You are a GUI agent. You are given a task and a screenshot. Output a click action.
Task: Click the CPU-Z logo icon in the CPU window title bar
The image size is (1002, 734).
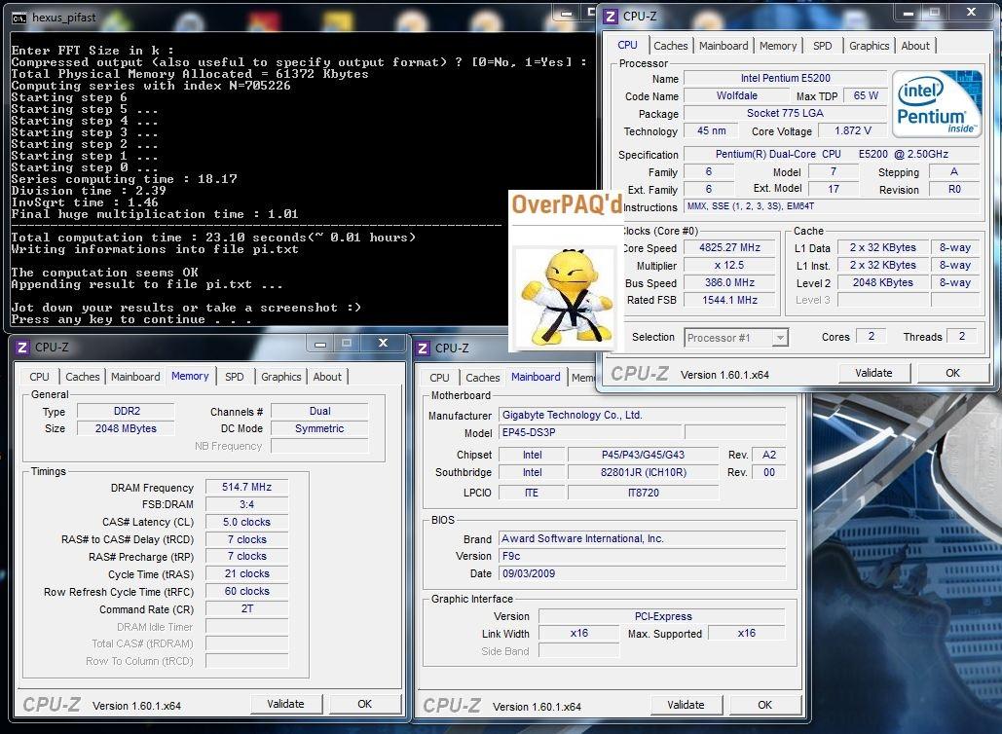click(x=611, y=16)
